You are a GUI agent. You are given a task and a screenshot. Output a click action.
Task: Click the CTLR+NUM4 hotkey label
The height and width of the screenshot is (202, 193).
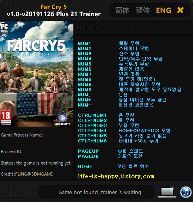(x=92, y=131)
